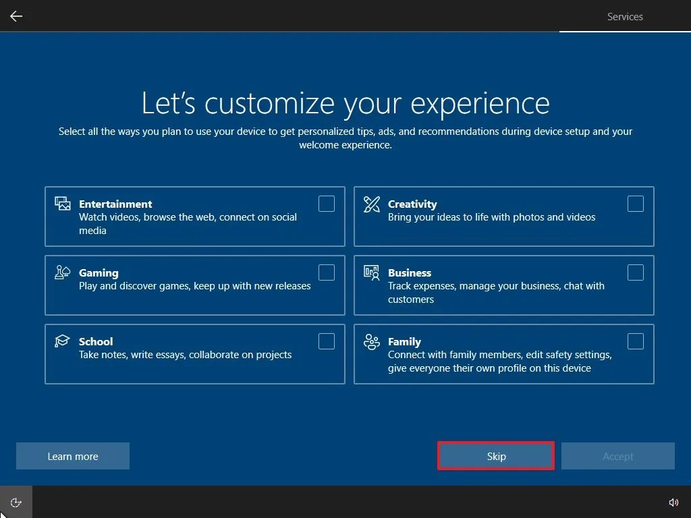This screenshot has height=518, width=691.
Task: Check the Creativity option
Action: tap(635, 203)
